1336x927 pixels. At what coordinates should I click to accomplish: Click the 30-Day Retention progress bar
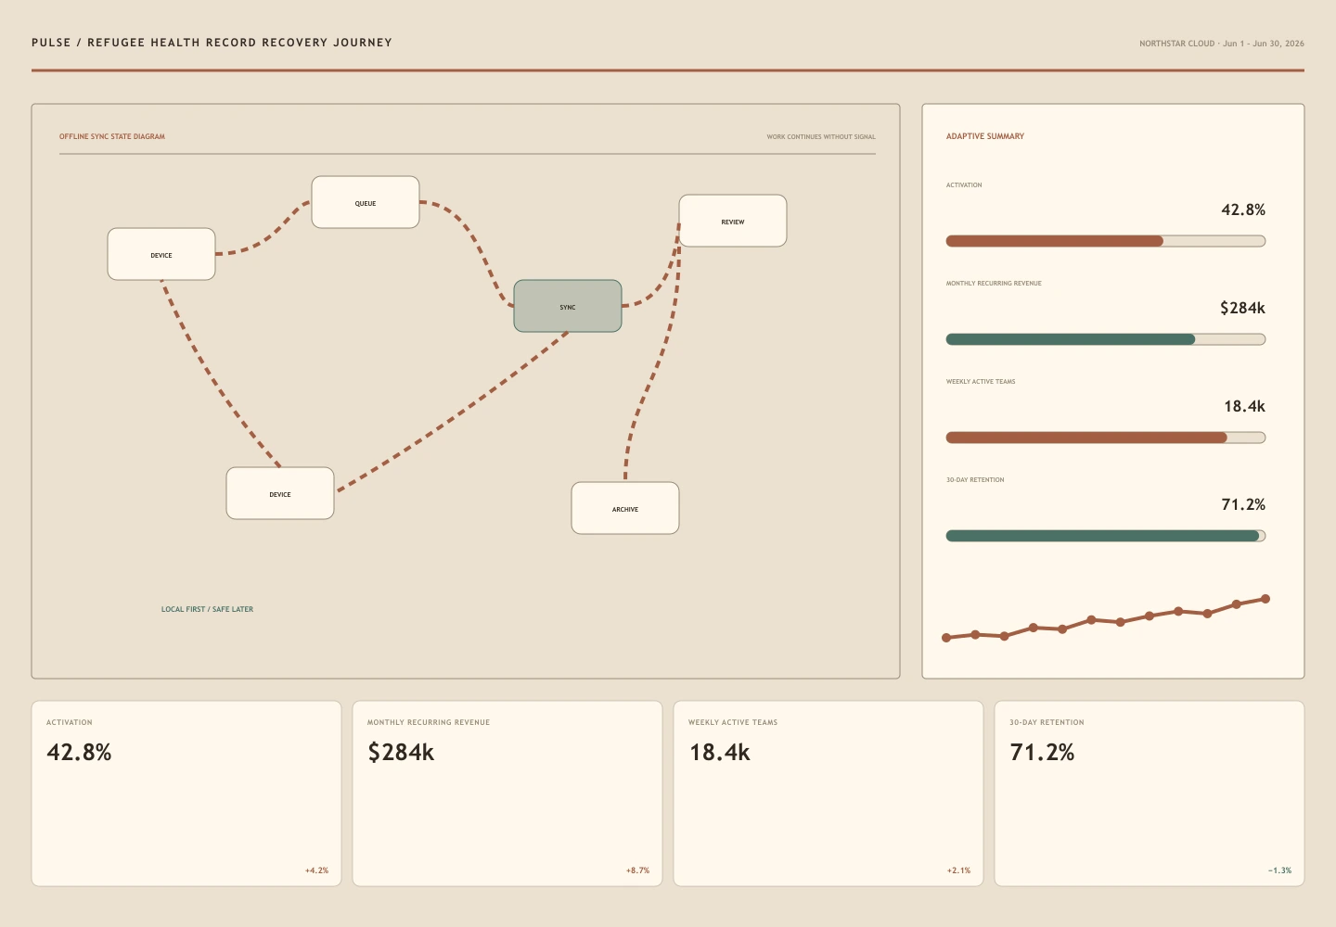click(x=1106, y=536)
